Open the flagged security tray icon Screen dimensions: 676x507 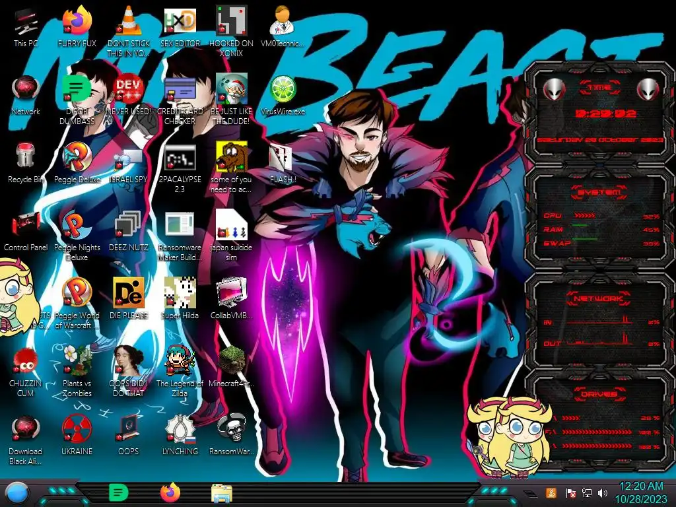coord(570,492)
